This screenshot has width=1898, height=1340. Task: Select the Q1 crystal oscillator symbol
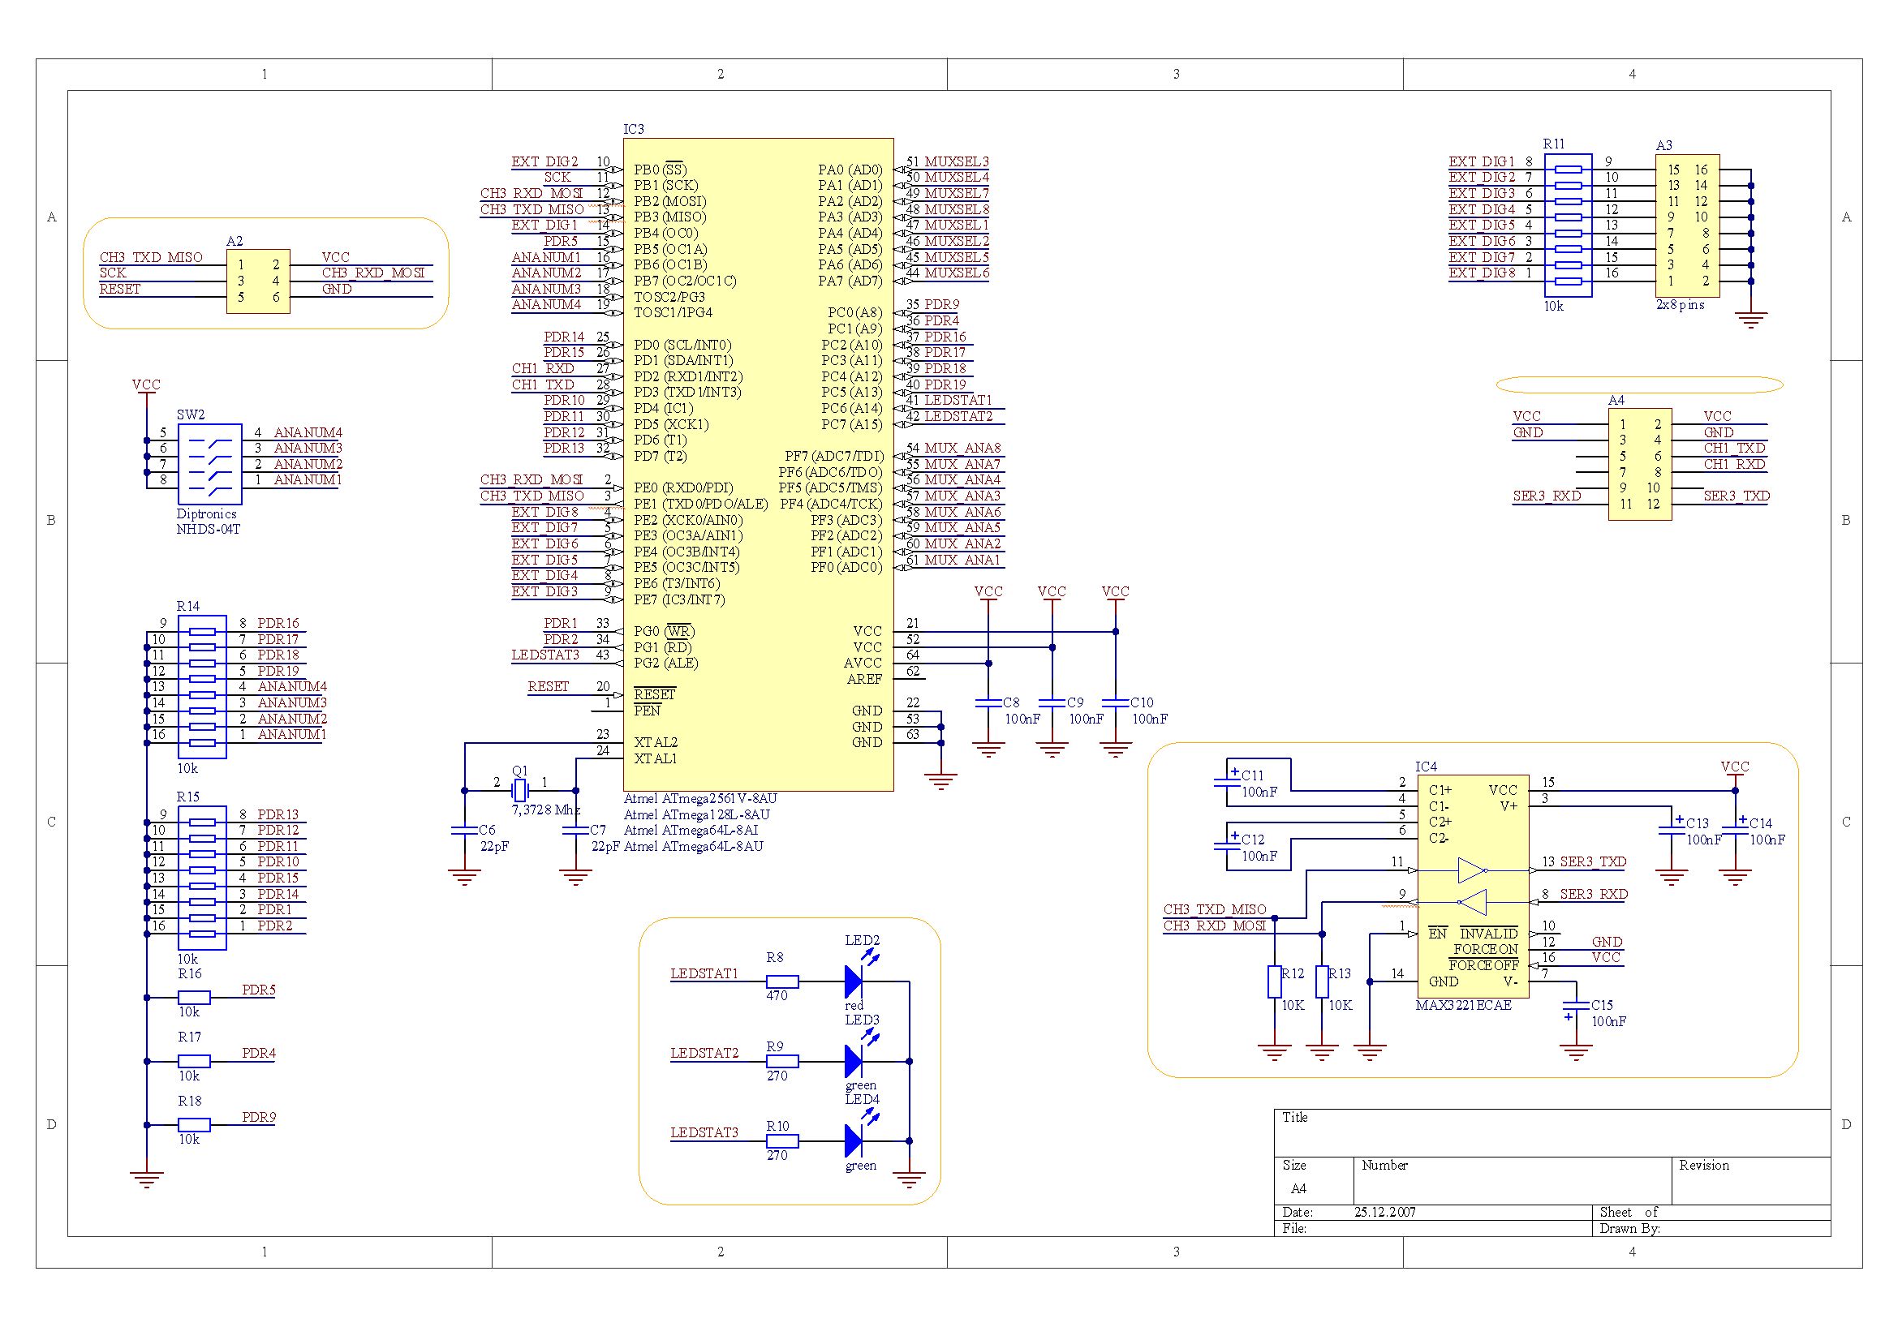[x=520, y=791]
